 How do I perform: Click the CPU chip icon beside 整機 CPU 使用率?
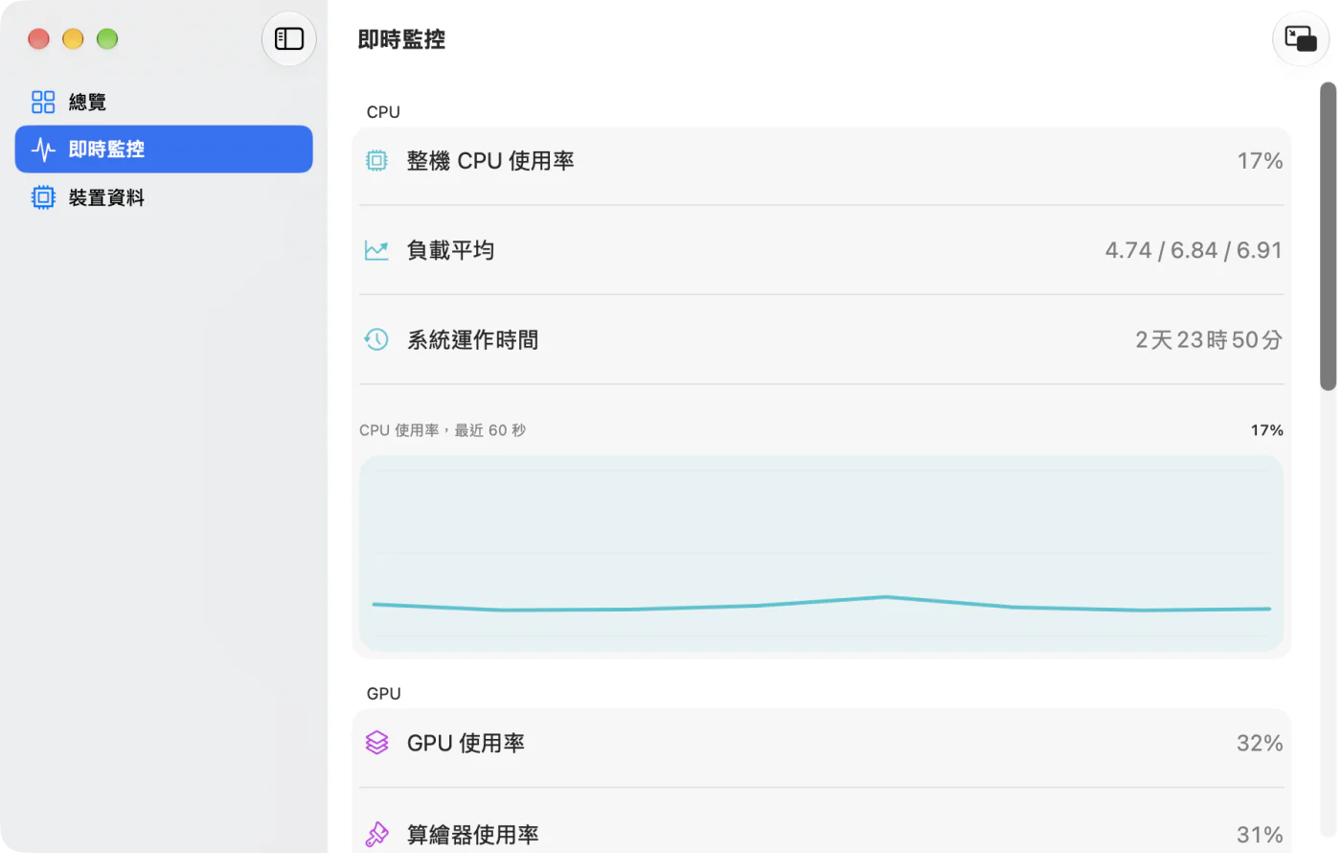point(376,161)
